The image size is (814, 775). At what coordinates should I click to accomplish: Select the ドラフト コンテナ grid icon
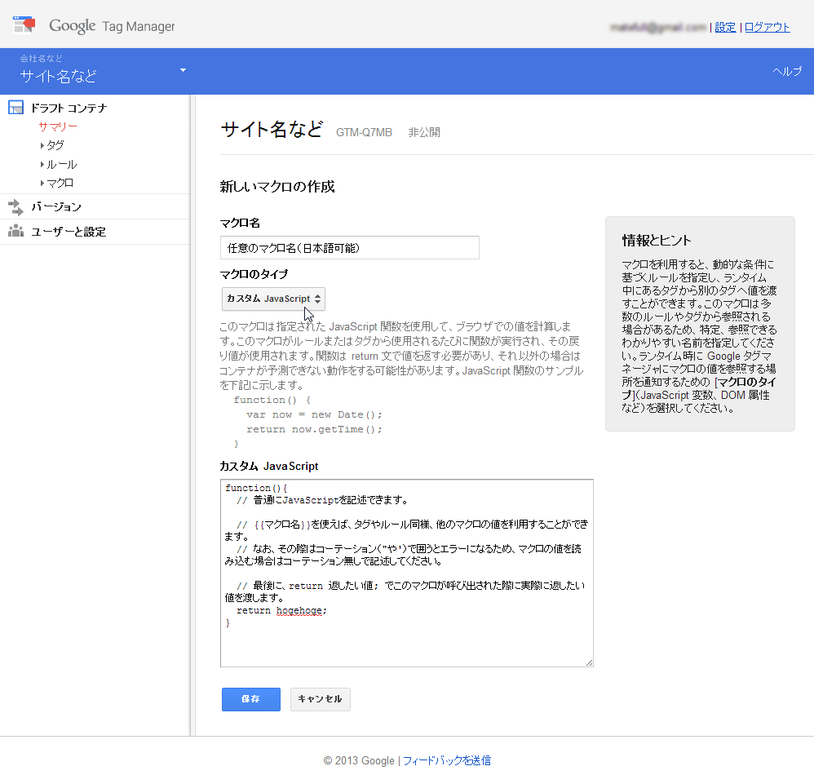(15, 107)
